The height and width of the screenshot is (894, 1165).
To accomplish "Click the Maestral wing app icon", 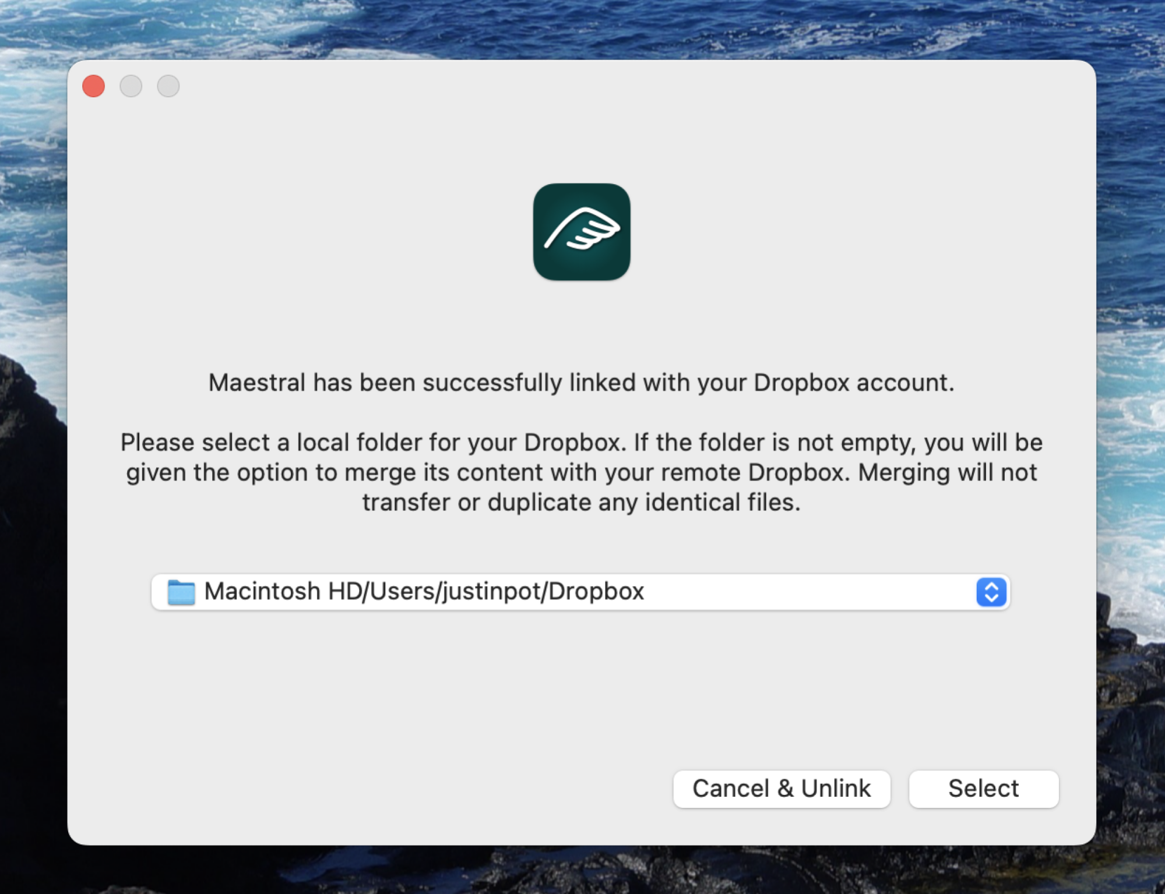I will [582, 232].
